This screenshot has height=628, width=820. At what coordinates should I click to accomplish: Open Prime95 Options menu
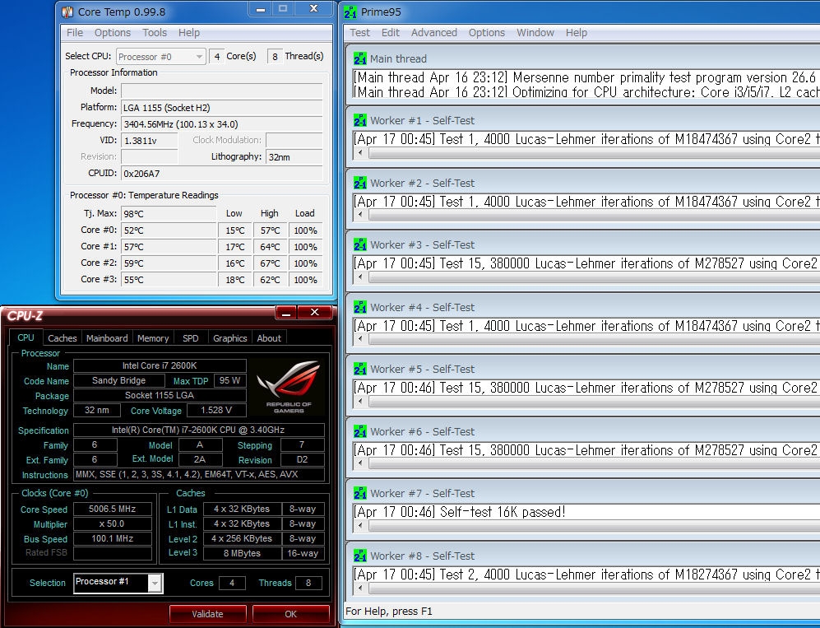(487, 32)
